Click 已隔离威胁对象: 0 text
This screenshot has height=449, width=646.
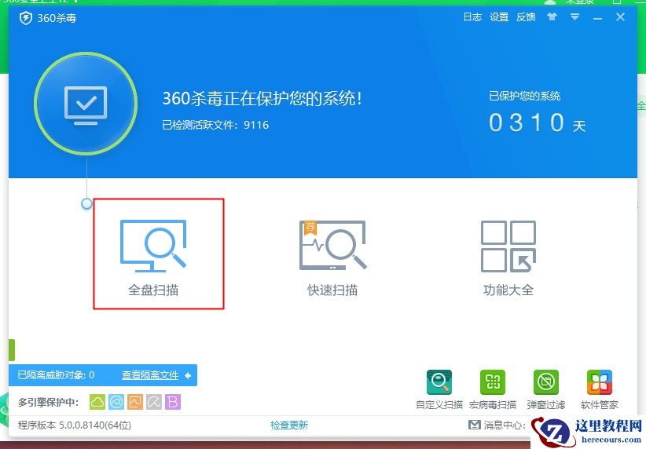(56, 375)
